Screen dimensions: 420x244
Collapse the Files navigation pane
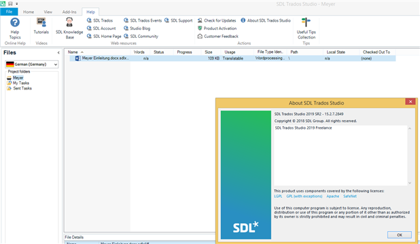point(58,53)
